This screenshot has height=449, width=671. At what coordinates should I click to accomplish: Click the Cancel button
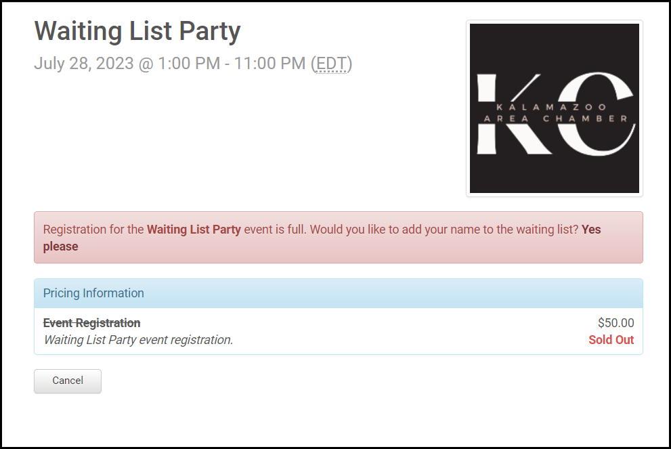pyautogui.click(x=68, y=381)
